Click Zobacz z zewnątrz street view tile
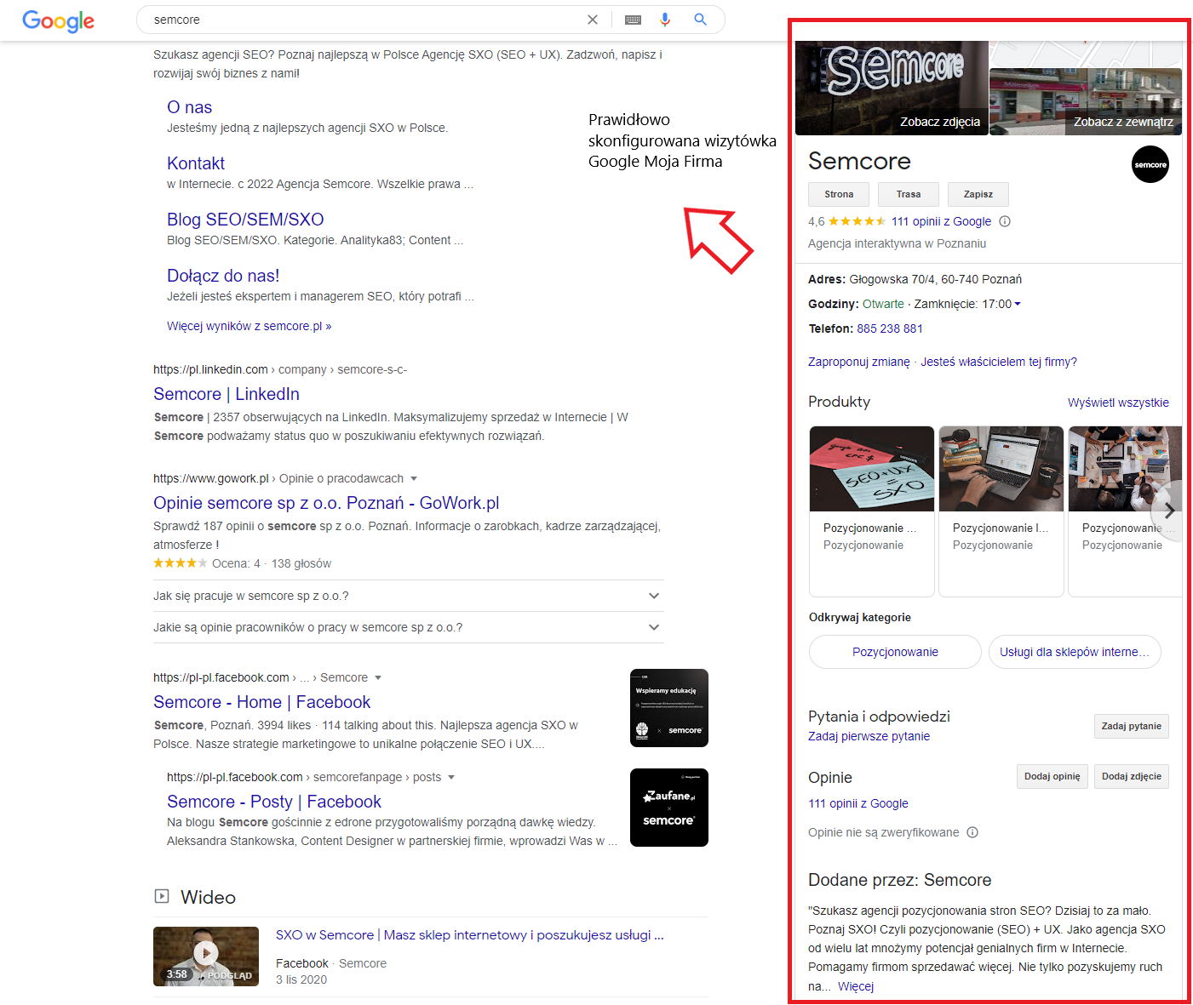The image size is (1193, 1005). point(1086,101)
